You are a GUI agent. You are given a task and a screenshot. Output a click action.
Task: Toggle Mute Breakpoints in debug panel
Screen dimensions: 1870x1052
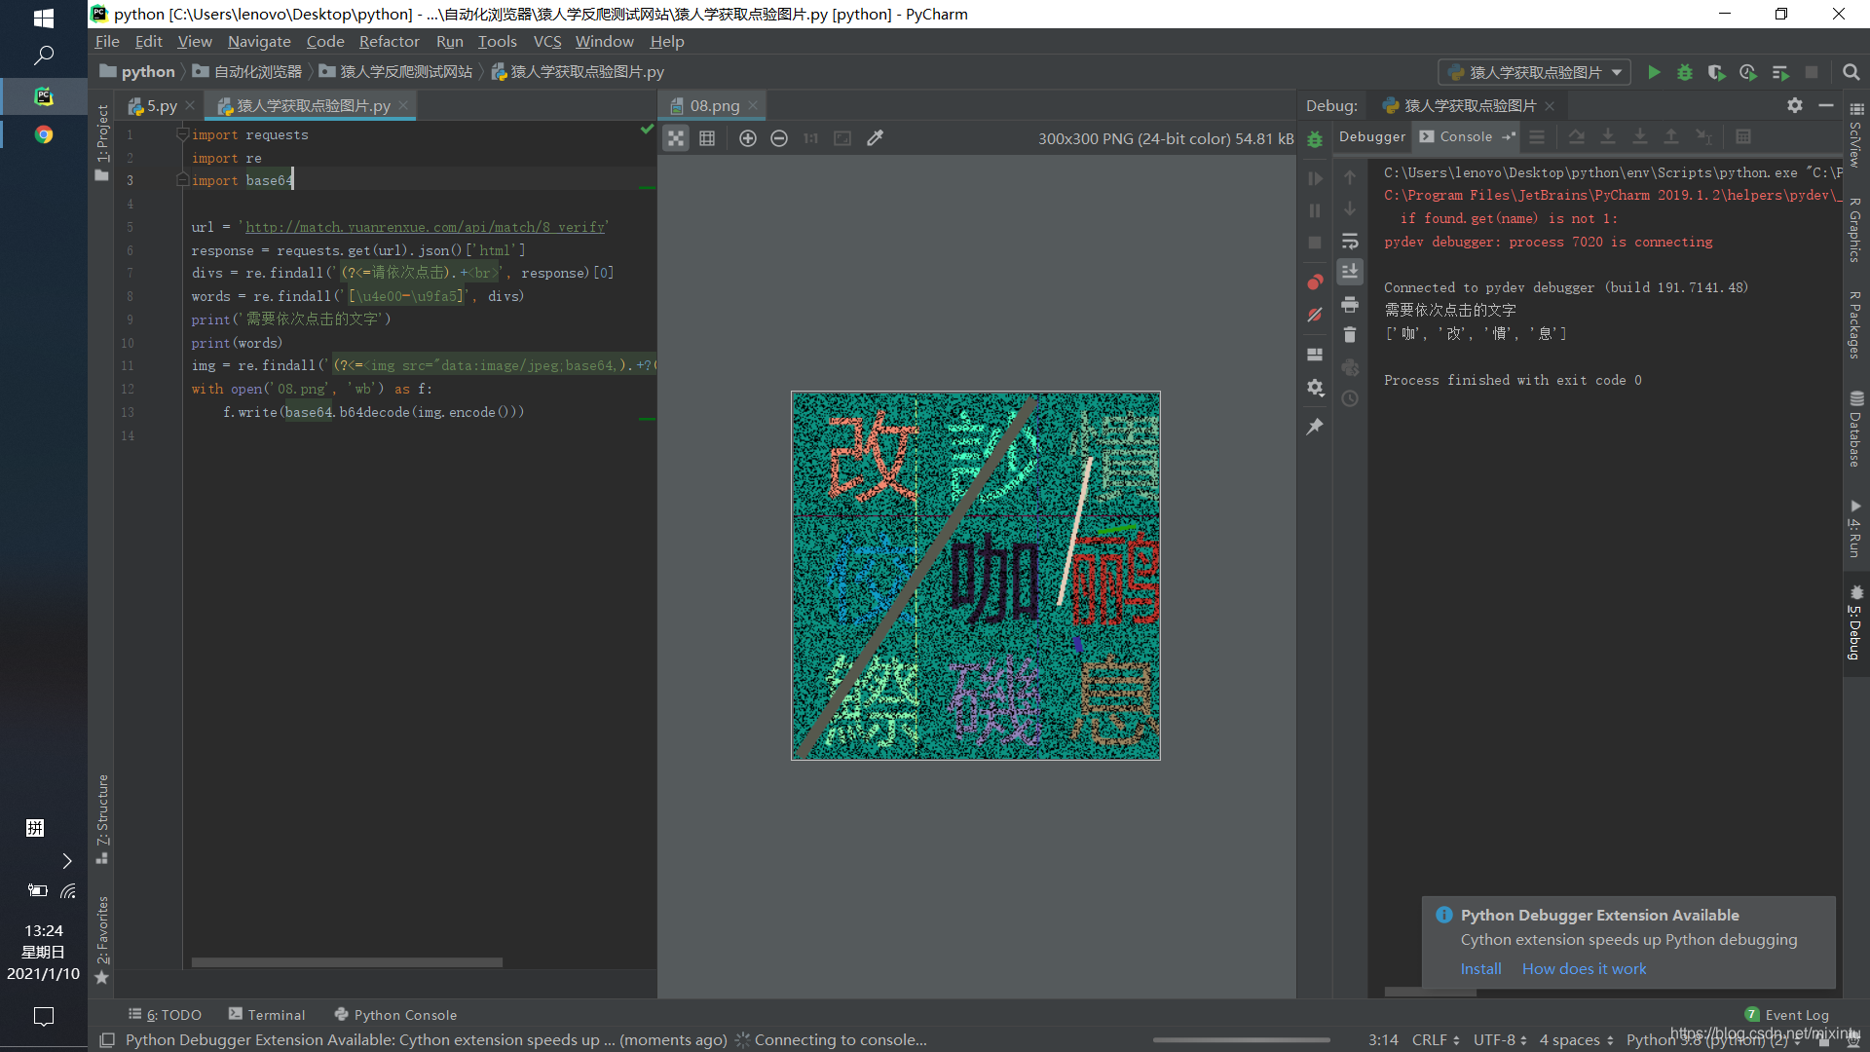click(1315, 315)
